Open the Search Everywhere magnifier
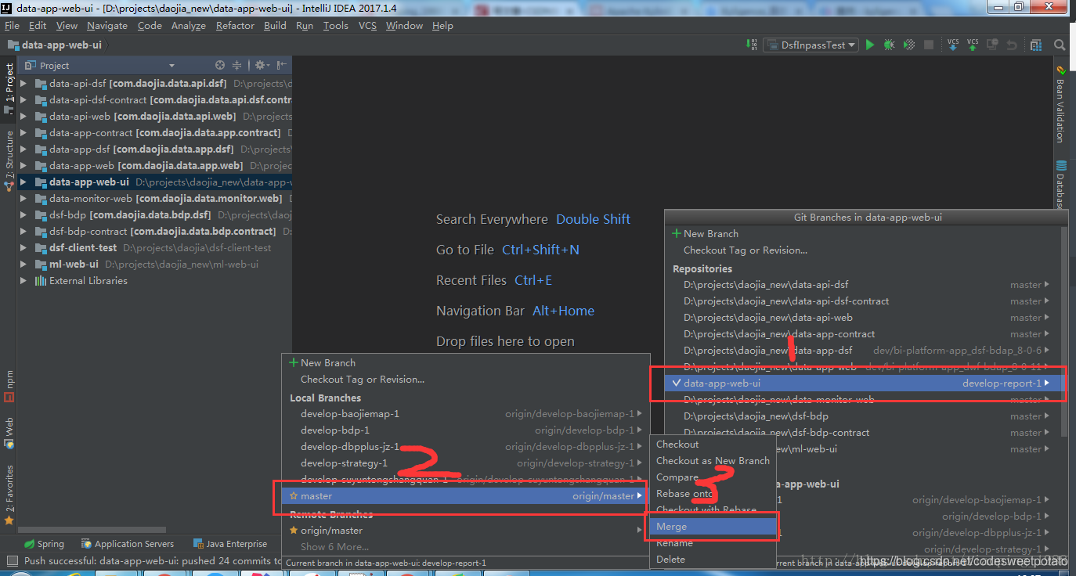1076x576 pixels. pos(1060,45)
